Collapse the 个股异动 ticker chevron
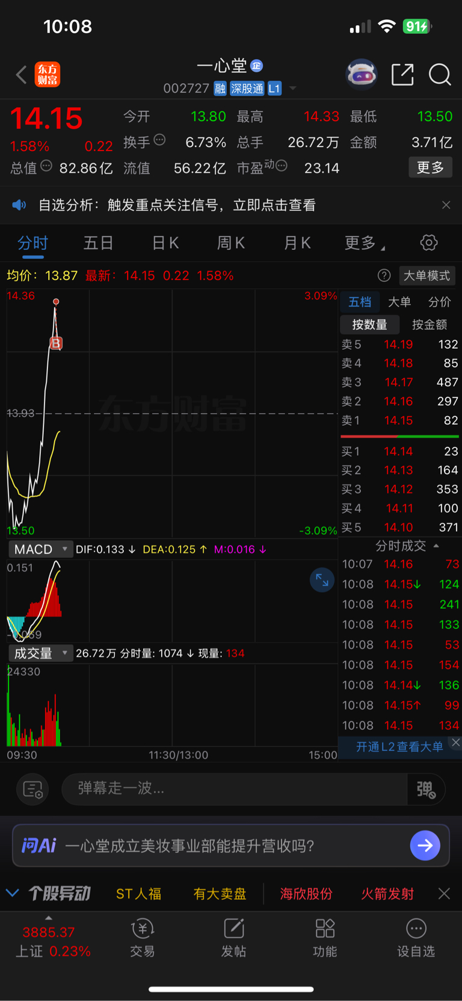Screen dimensions: 462x1001 (x=13, y=893)
